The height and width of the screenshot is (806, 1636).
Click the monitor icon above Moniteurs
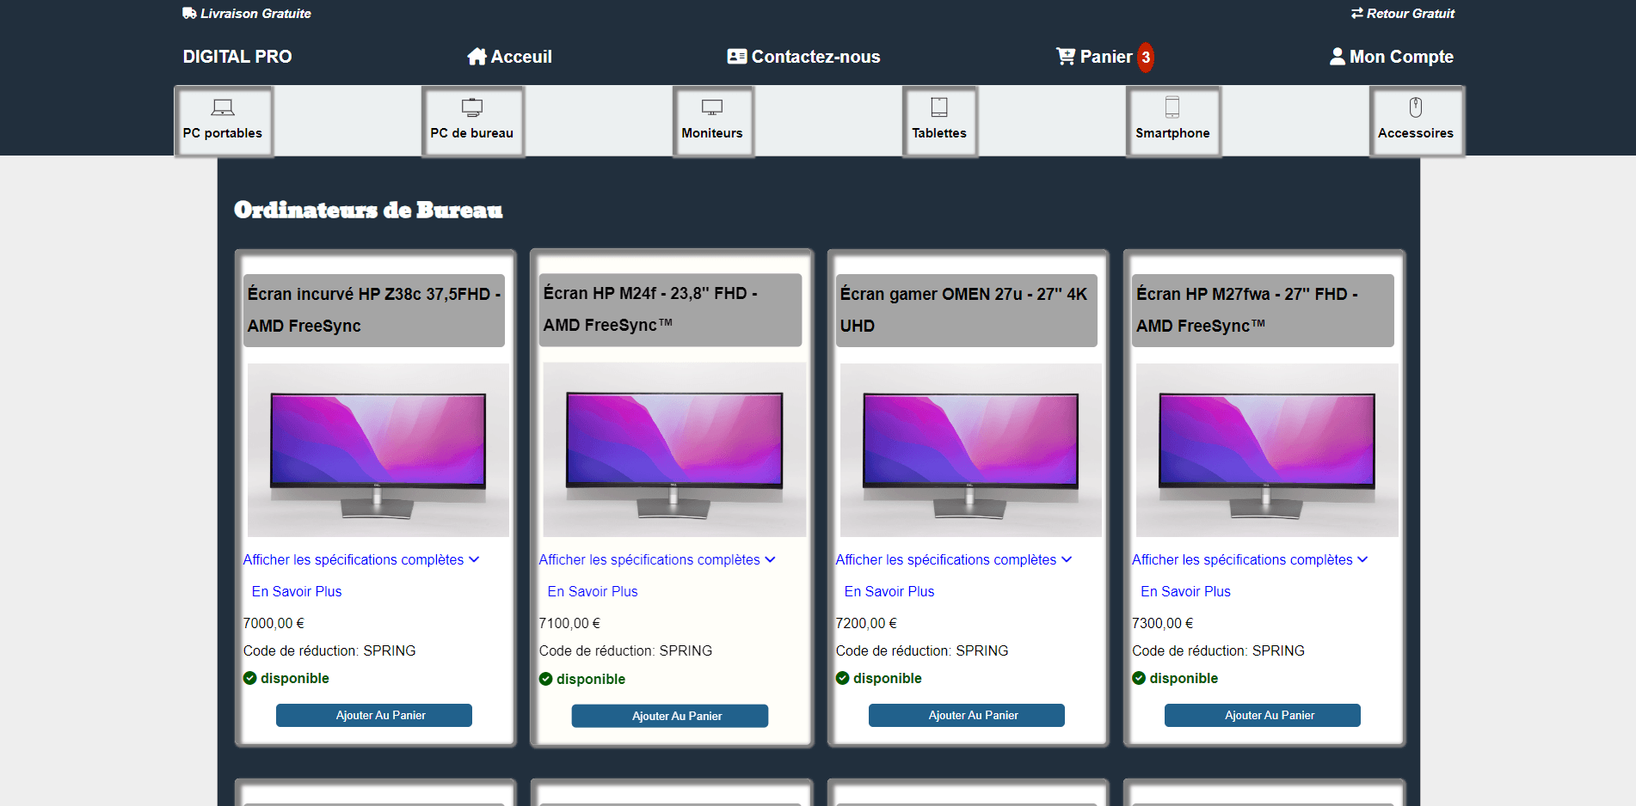coord(712,107)
